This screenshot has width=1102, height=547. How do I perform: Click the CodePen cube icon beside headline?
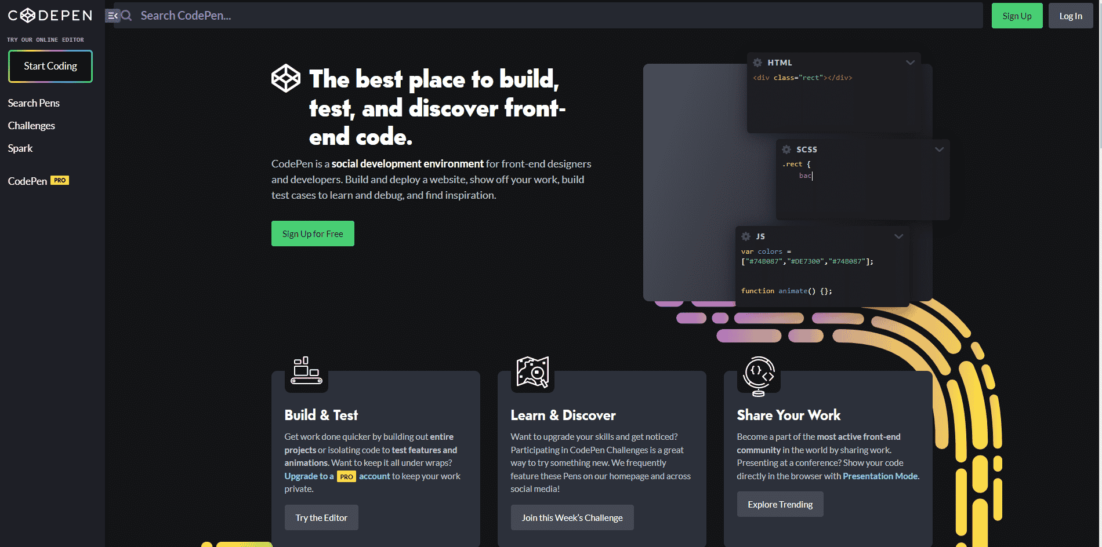286,78
